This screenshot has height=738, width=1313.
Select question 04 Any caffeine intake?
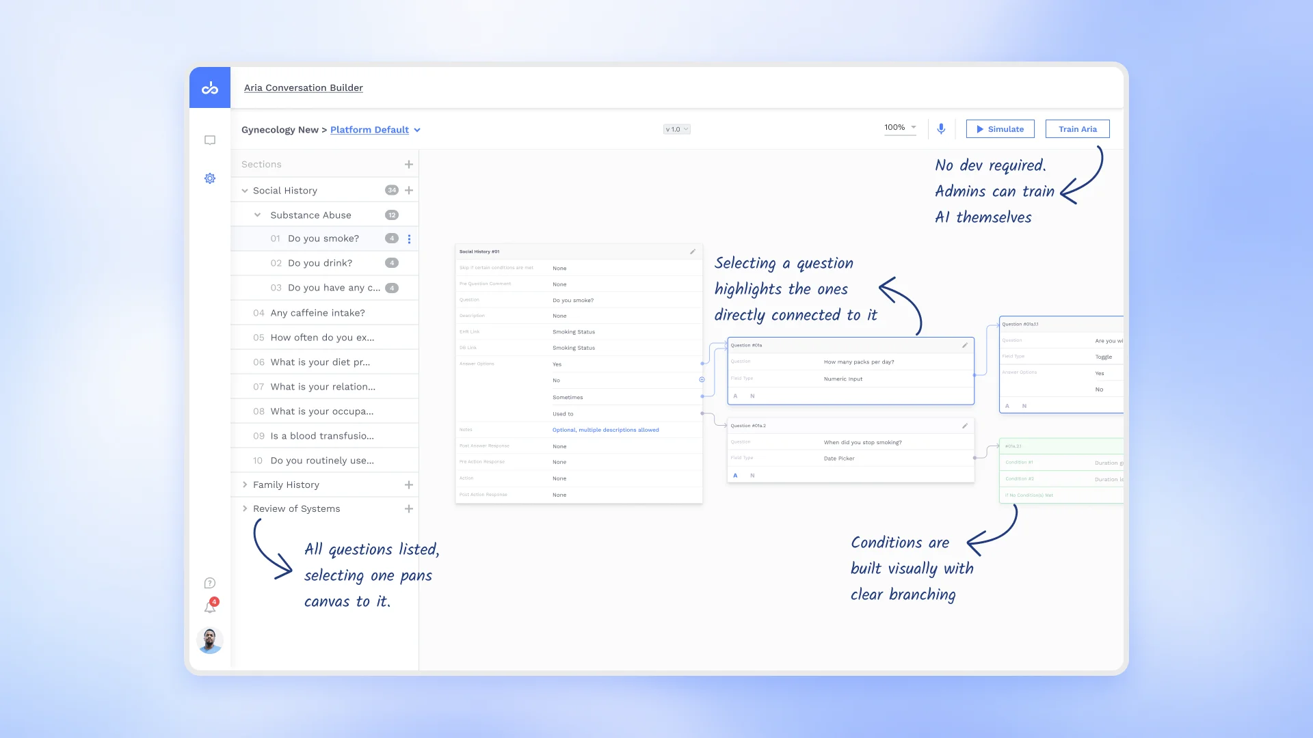325,313
